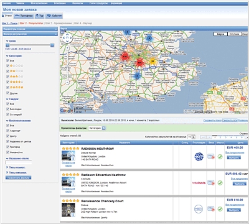The height and width of the screenshot is (224, 249).
Task: Click the map pan control circle
Action: tap(67, 38)
